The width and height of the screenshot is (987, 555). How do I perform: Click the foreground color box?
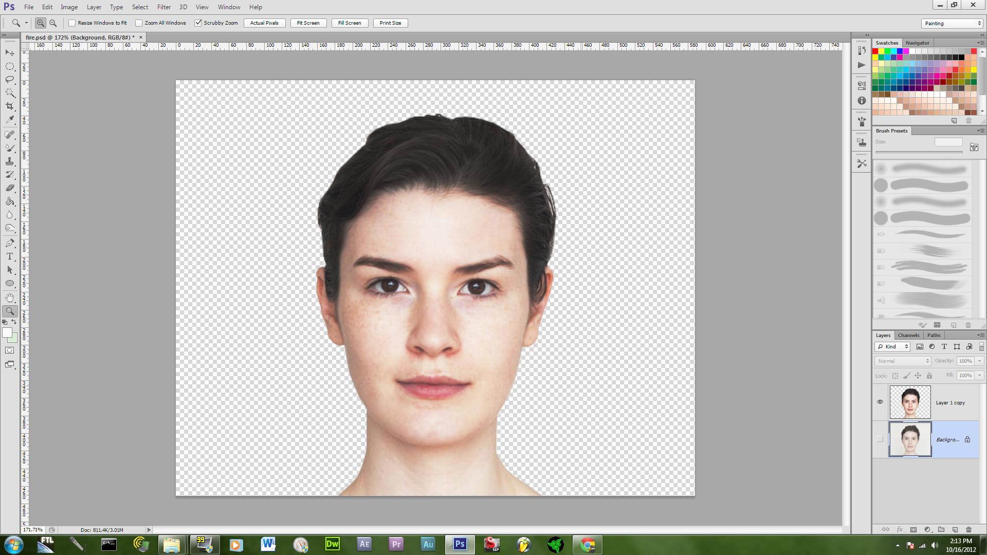pos(7,333)
